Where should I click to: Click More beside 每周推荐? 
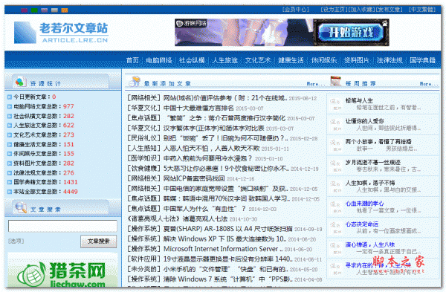click(429, 84)
